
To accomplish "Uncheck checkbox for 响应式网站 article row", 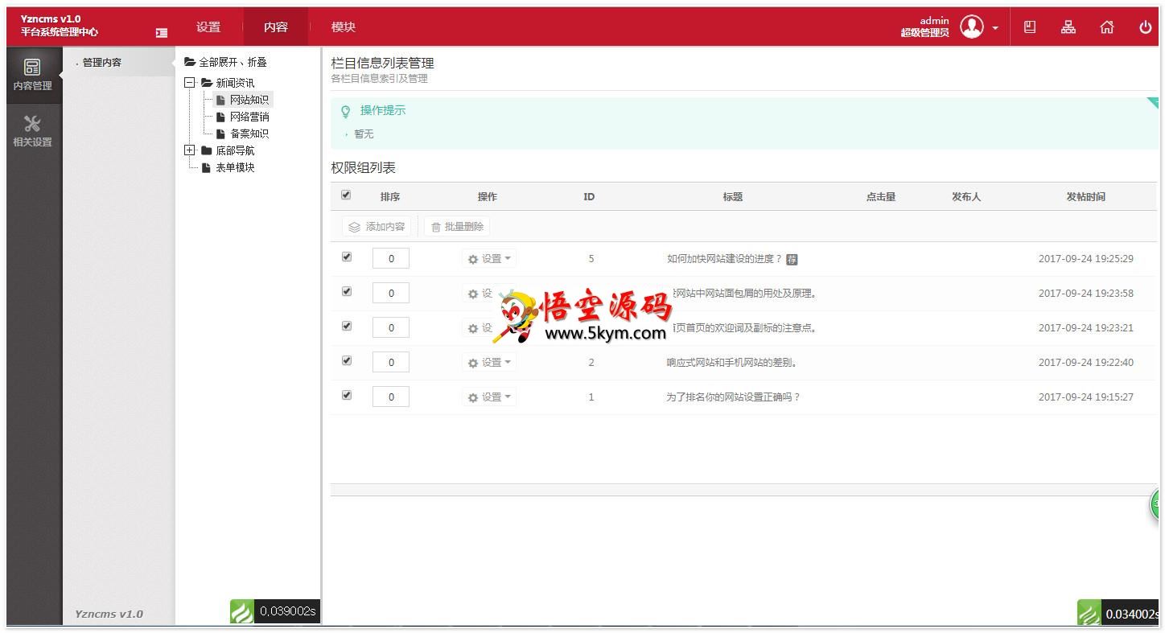I will 347,360.
